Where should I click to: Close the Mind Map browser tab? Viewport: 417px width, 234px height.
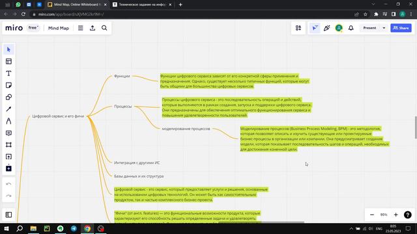[x=106, y=5]
